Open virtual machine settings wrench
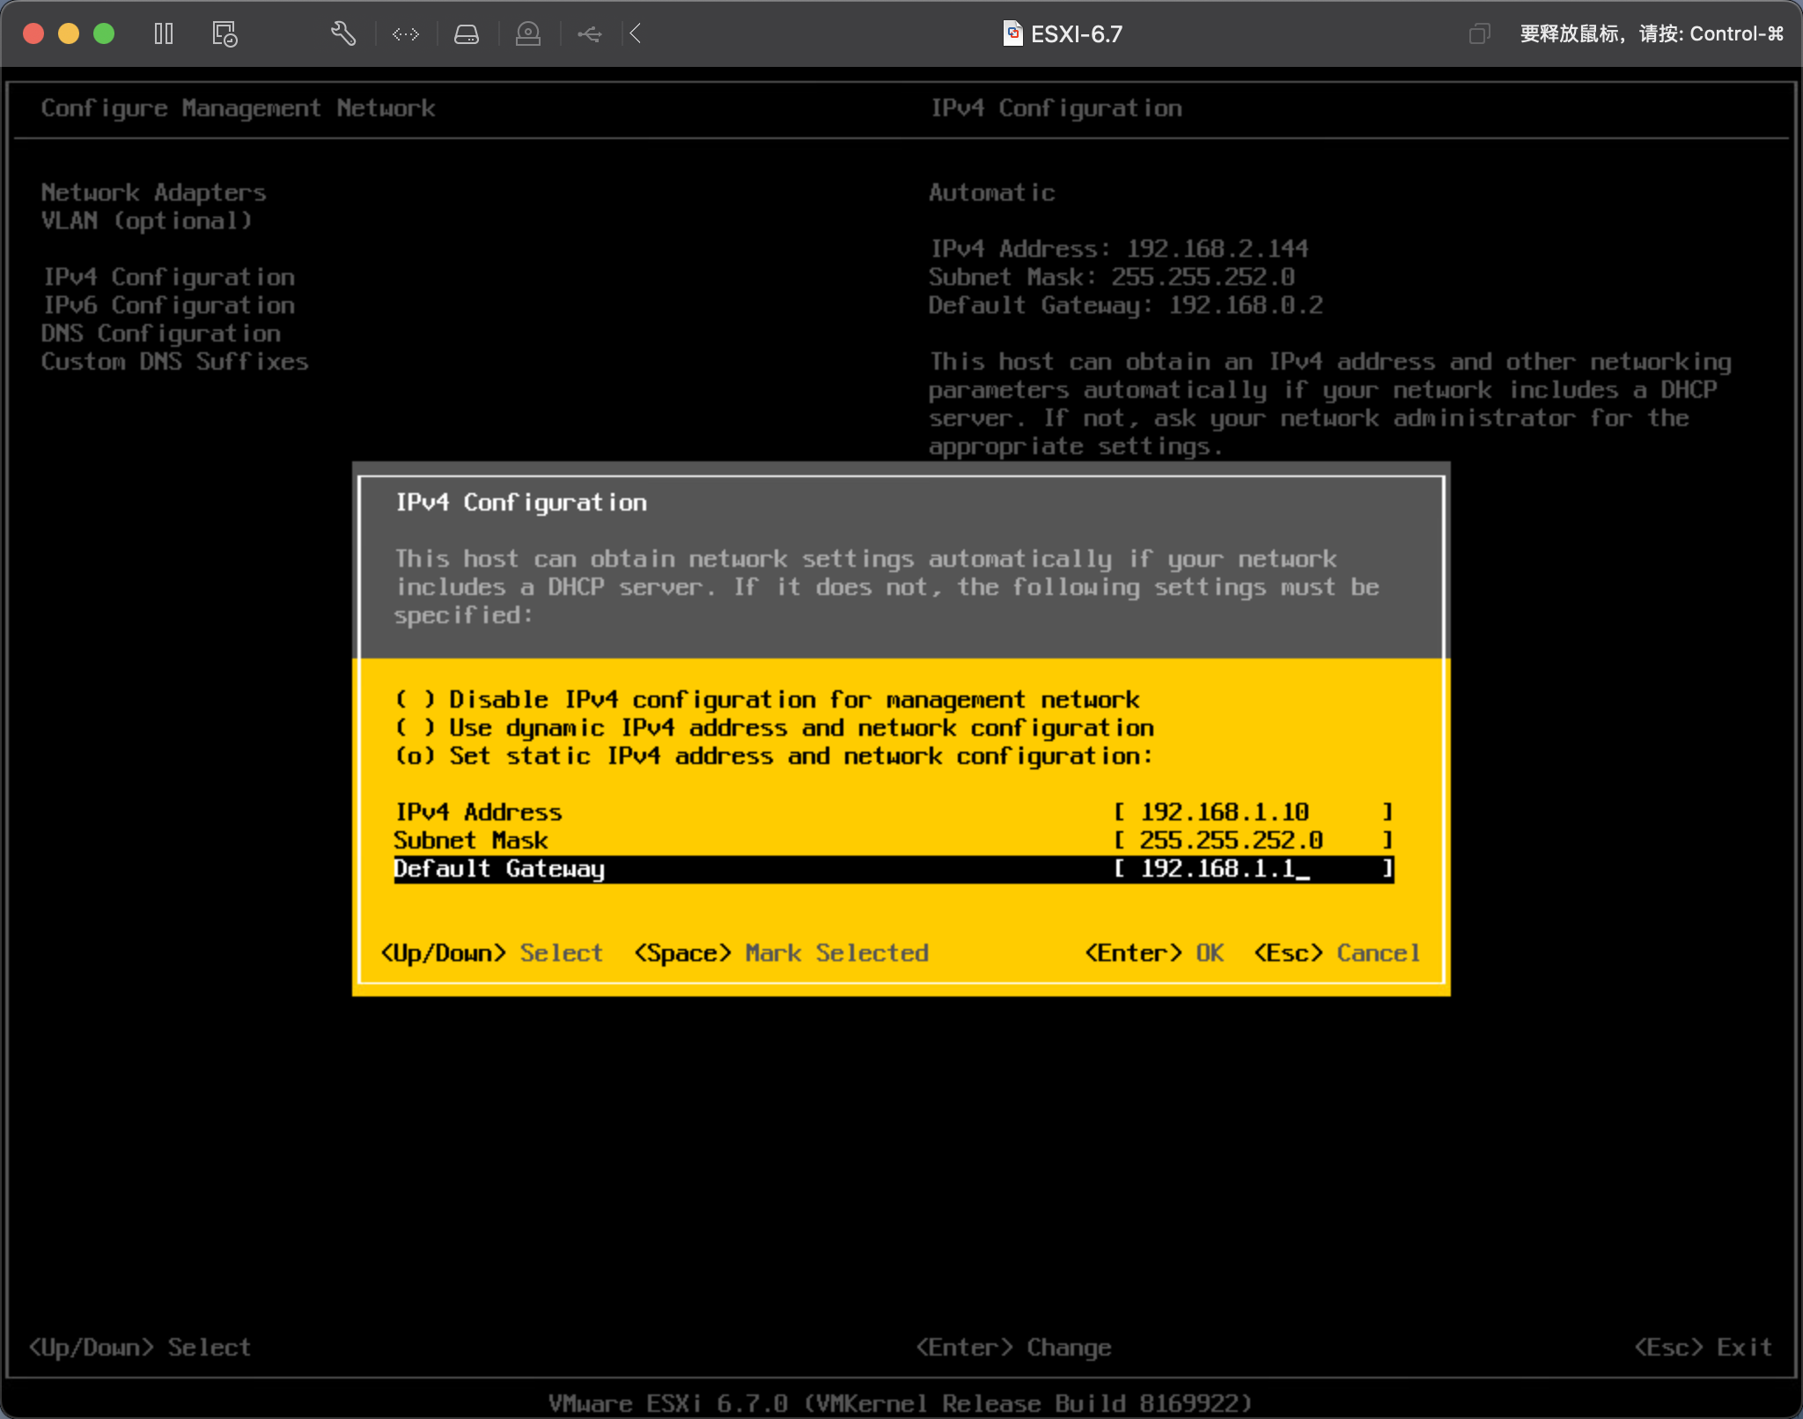 342,33
